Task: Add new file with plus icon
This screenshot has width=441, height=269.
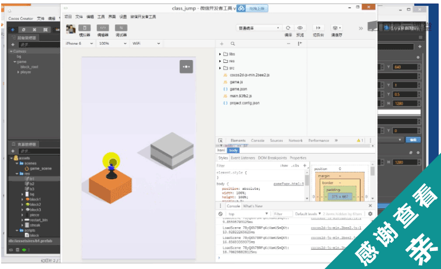Action: (x=222, y=44)
